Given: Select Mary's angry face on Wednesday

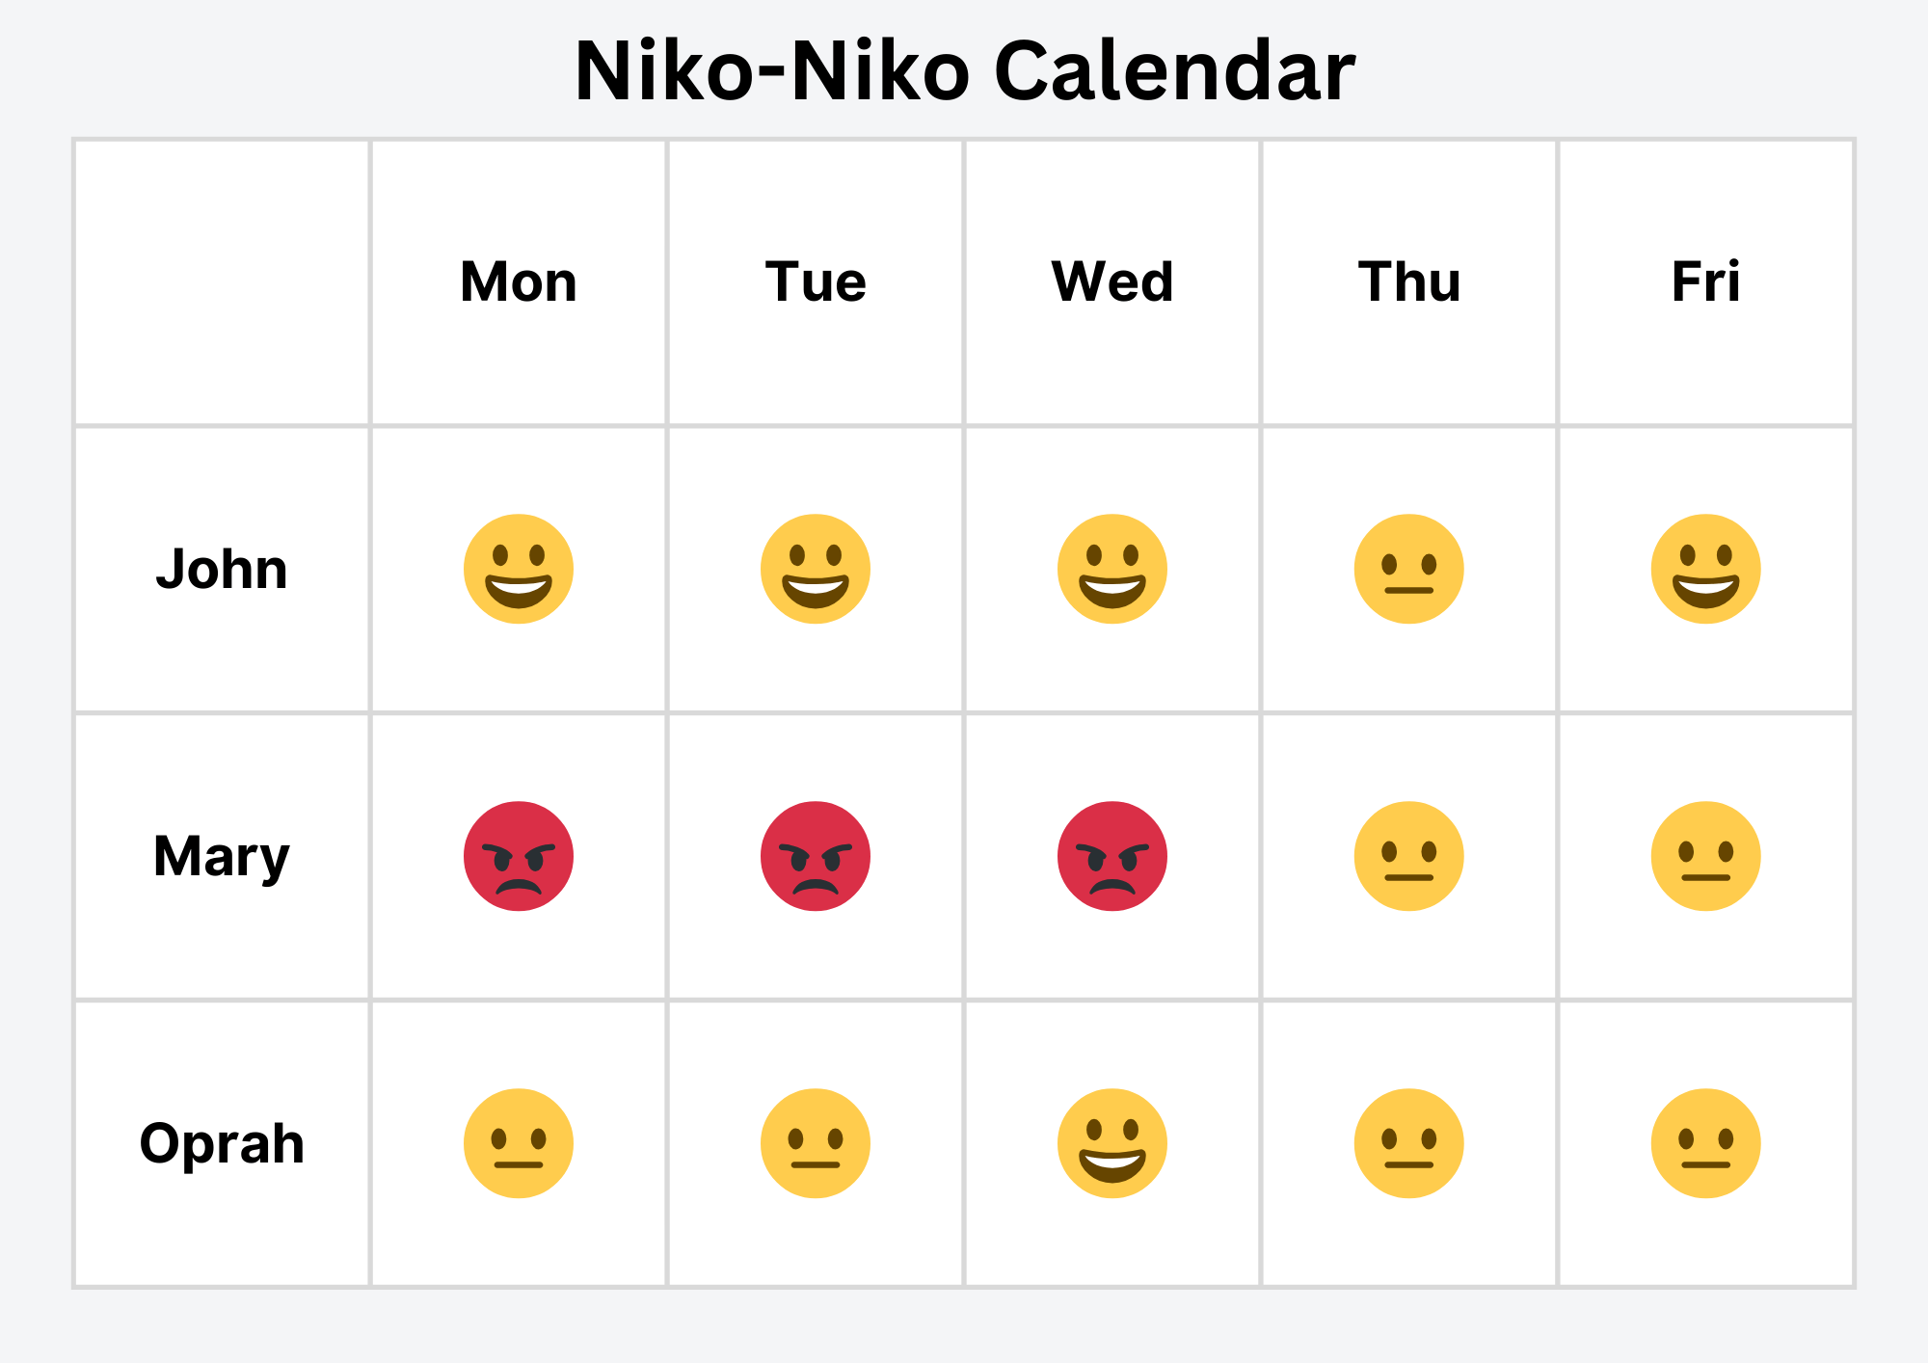Looking at the screenshot, I should pyautogui.click(x=1112, y=856).
